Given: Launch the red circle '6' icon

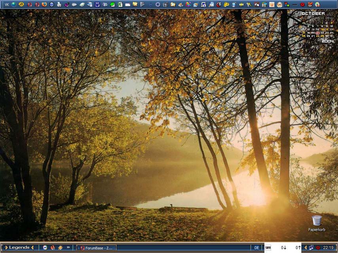Looking at the screenshot, I should [218, 4].
